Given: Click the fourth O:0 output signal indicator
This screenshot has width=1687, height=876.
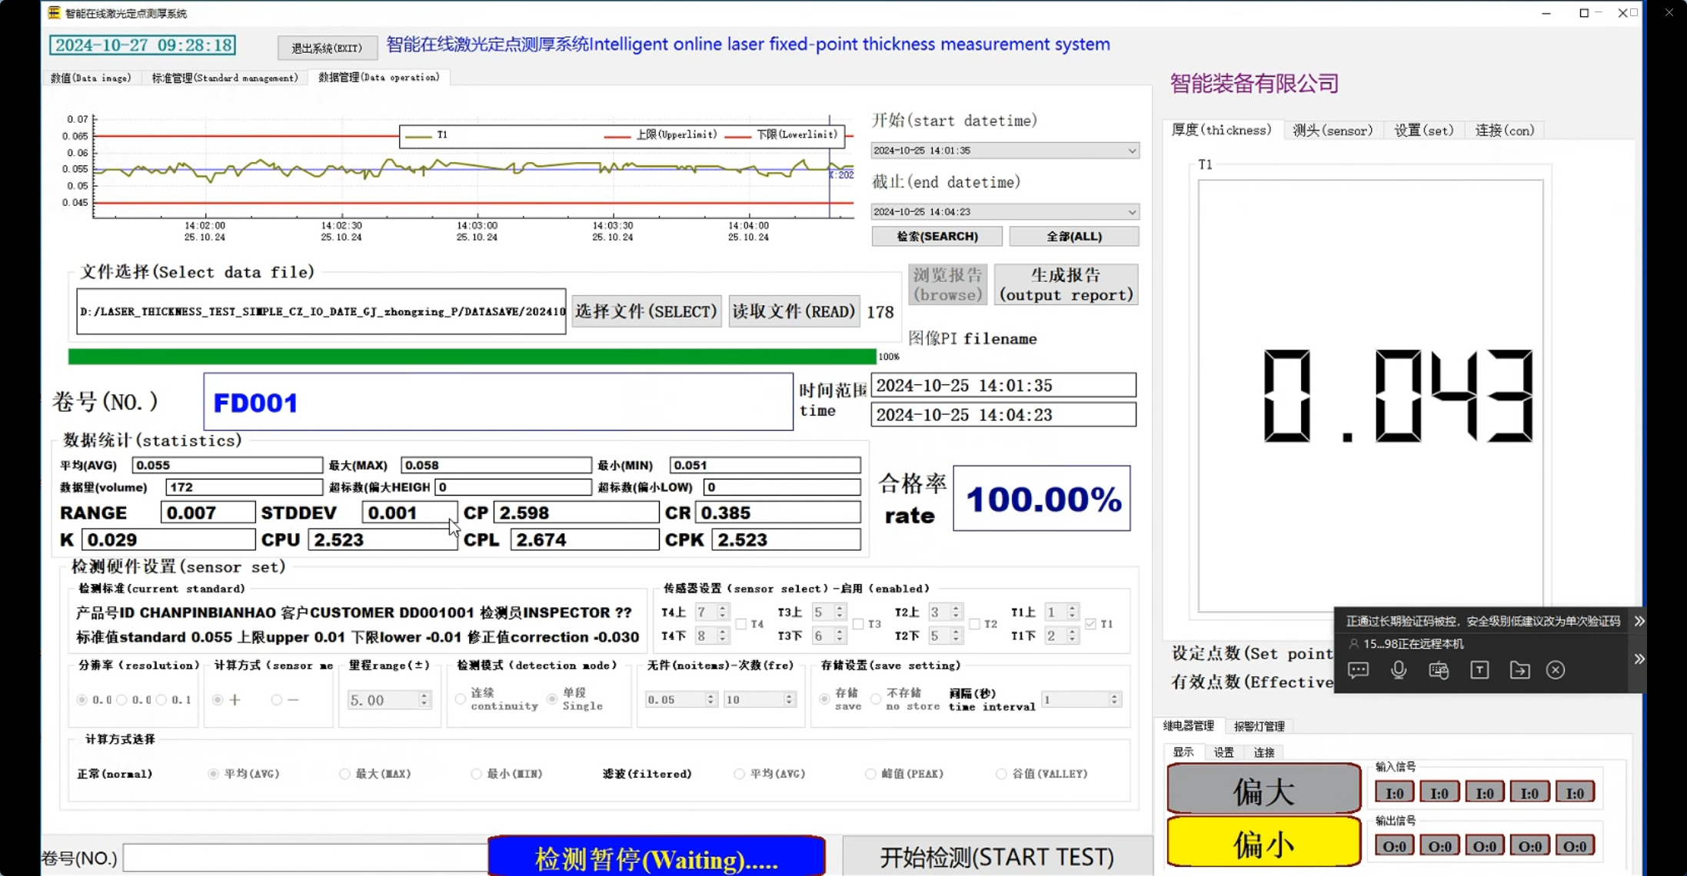Looking at the screenshot, I should (x=1529, y=846).
